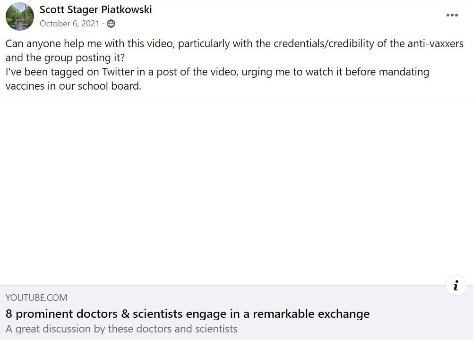Image resolution: width=473 pixels, height=340 pixels.
Task: Click 'remarkable exchange' in the video title
Action: pos(311,314)
